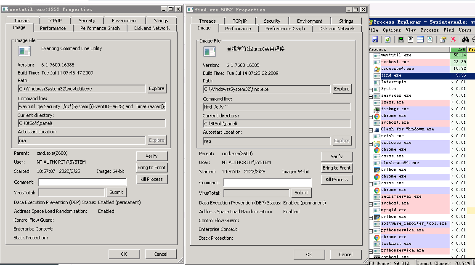The height and width of the screenshot is (265, 475).
Task: Click Explore next to wevtutil.exe path
Action: pyautogui.click(x=157, y=88)
